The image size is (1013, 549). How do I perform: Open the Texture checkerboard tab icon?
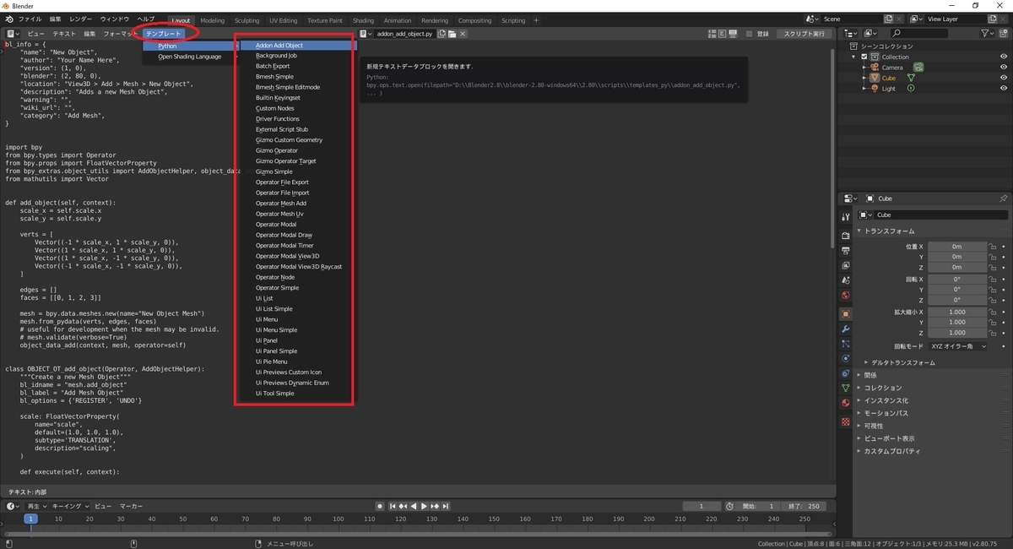tap(846, 421)
